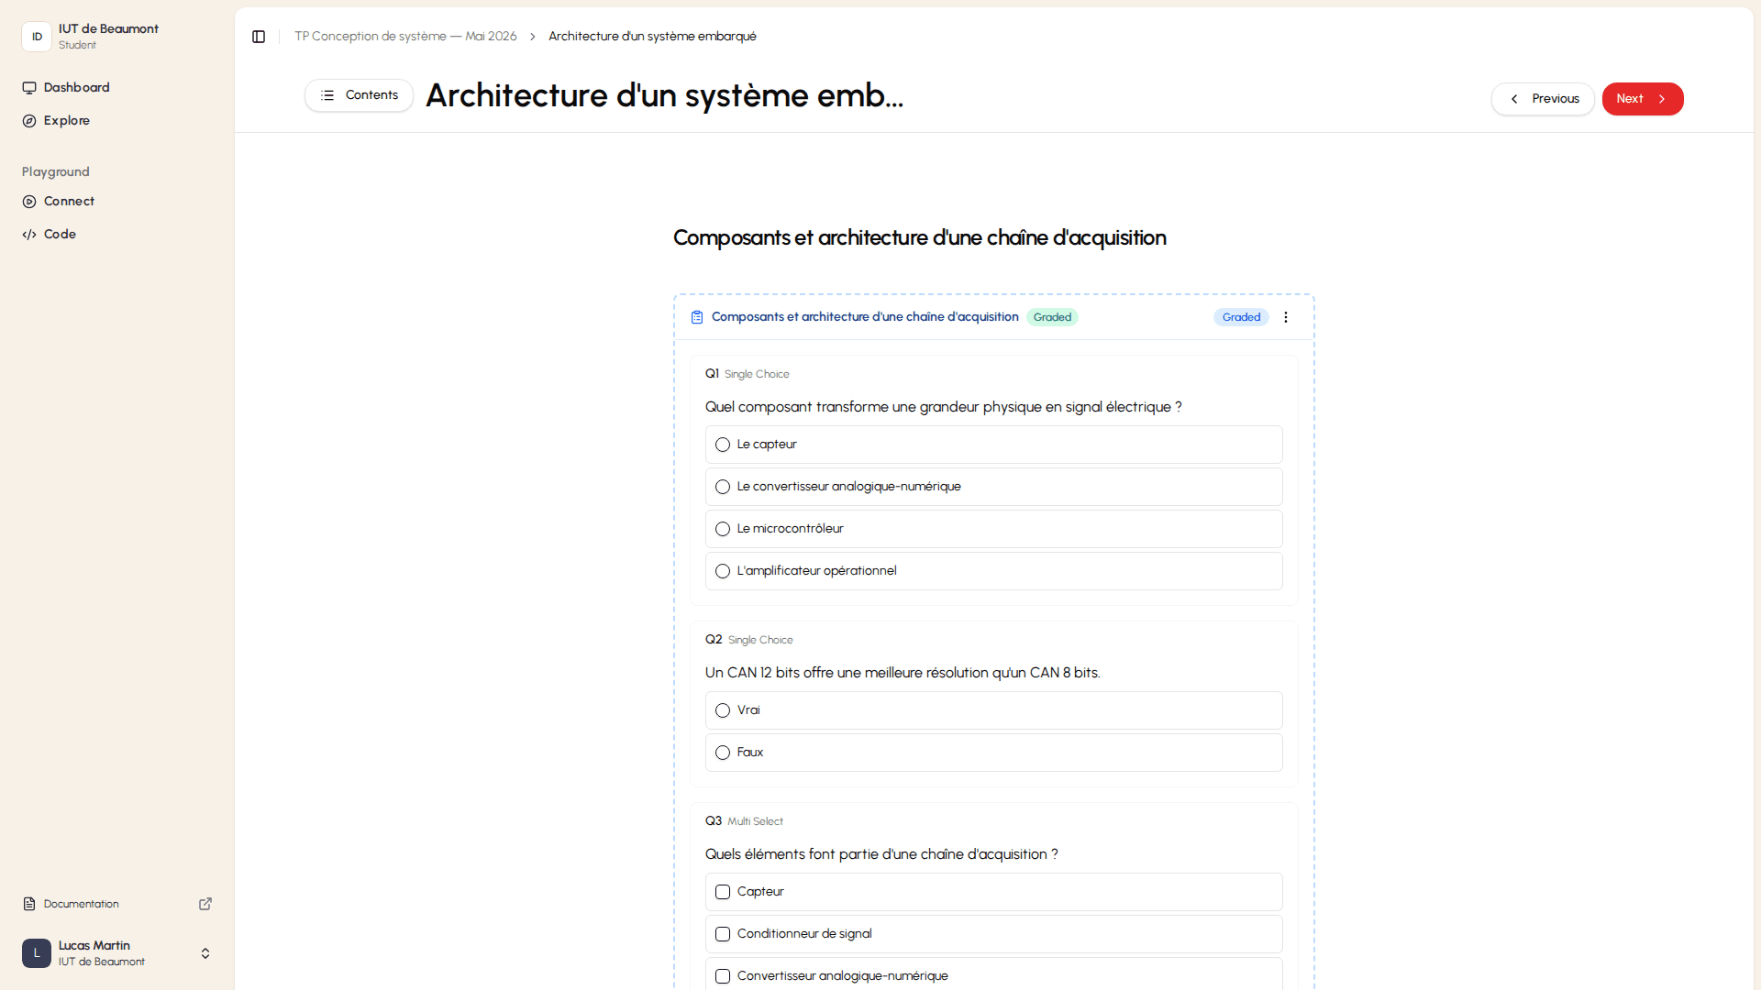Click the Dashboard monitor icon
This screenshot has height=990, width=1761.
point(29,88)
